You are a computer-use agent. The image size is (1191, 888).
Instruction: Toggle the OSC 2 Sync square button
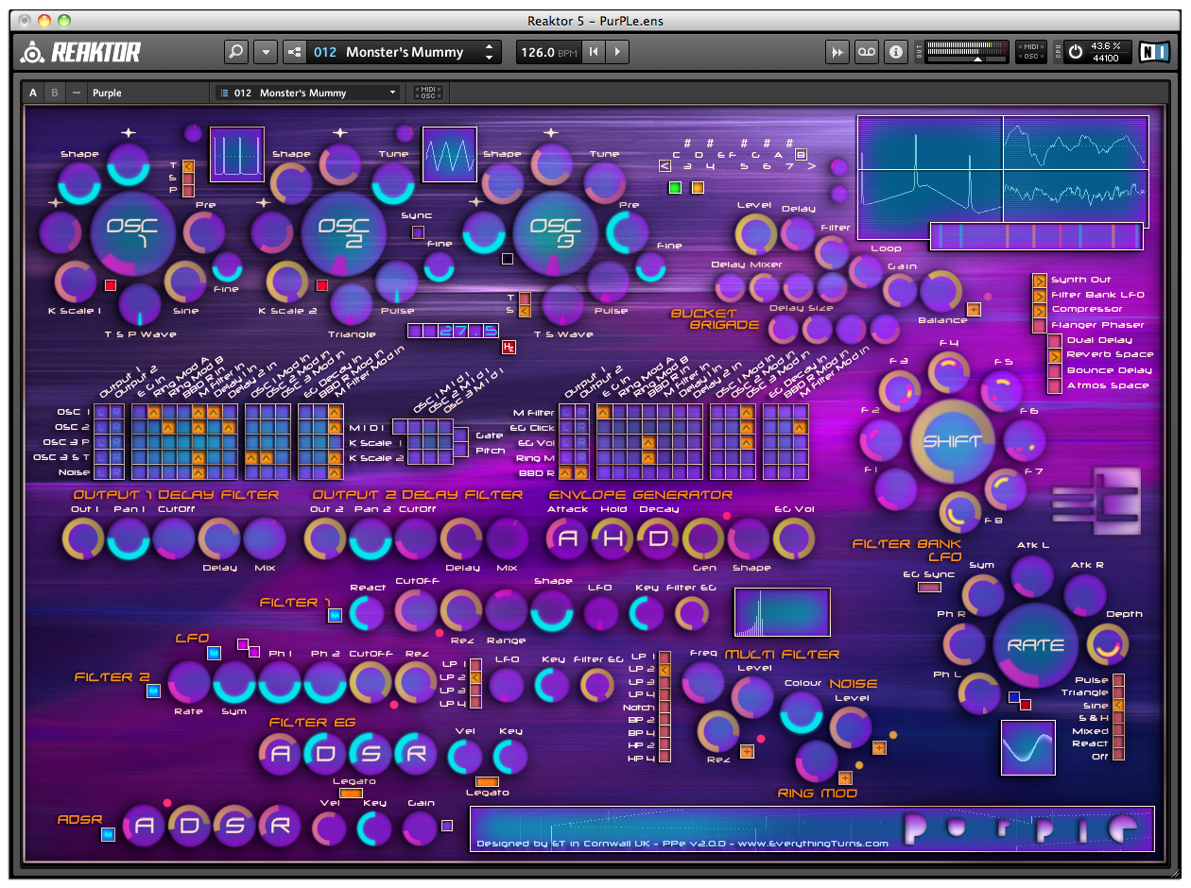tap(418, 231)
